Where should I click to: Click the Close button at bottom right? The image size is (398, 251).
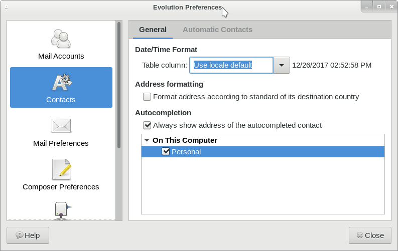(370, 235)
